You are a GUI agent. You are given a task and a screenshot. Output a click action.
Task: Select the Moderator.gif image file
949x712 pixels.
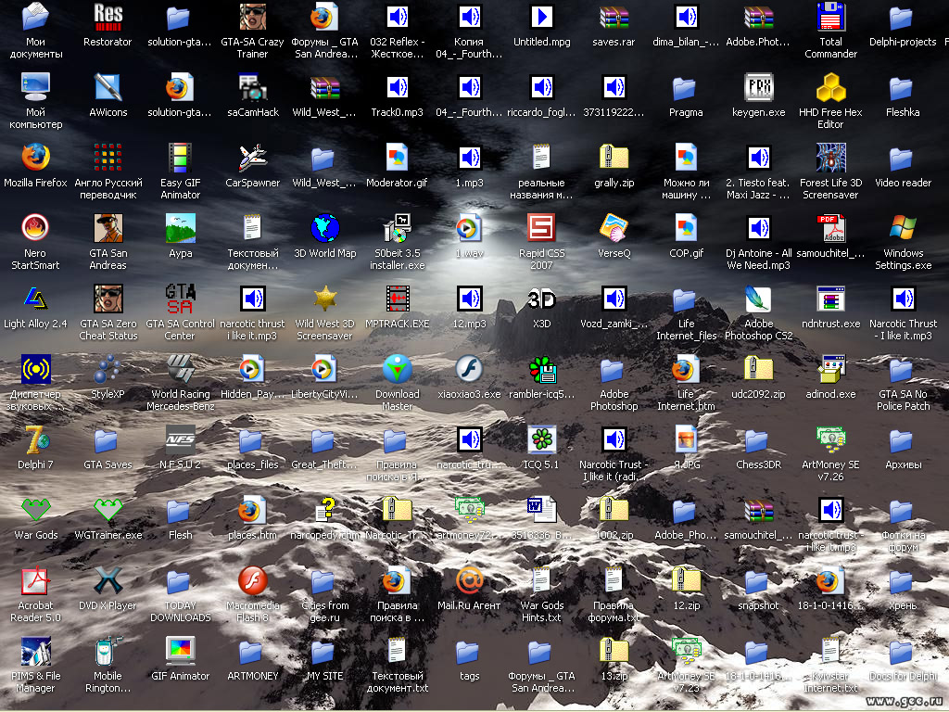pos(397,158)
